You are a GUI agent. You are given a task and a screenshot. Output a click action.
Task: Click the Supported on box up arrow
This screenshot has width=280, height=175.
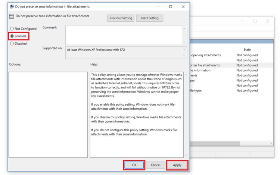tap(184, 49)
